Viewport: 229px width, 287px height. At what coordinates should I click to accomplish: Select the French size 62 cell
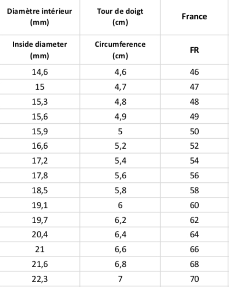194,221
